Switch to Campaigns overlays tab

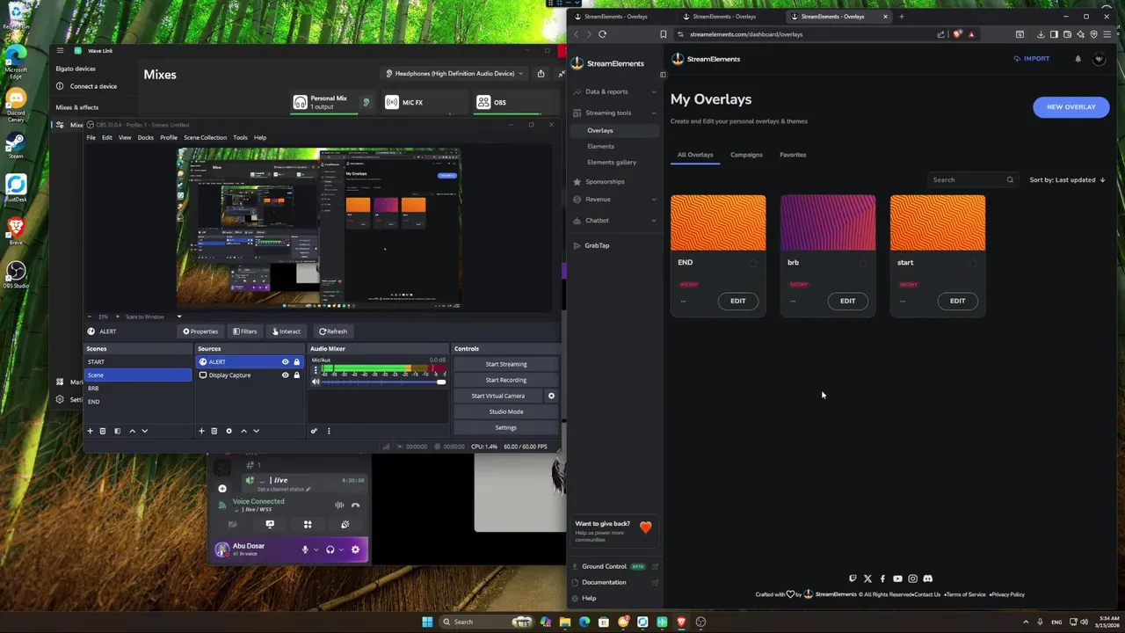pos(746,155)
